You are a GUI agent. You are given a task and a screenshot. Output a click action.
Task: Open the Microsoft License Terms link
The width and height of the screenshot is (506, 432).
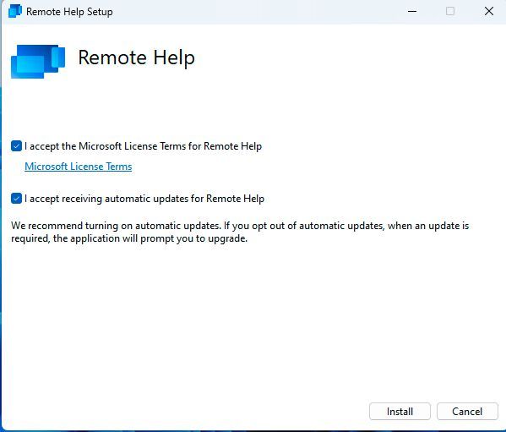pyautogui.click(x=79, y=167)
